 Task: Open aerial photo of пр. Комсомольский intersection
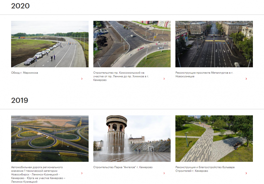[132, 44]
